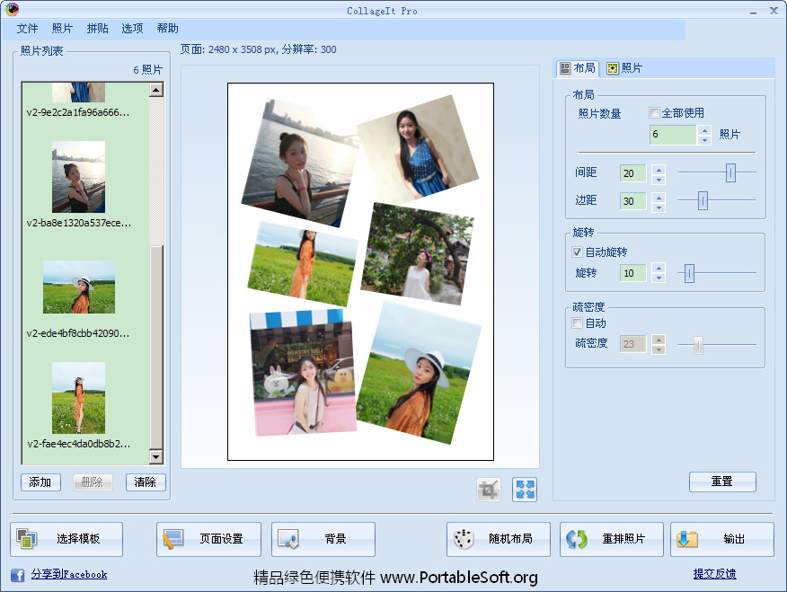Increase photo count with up arrow
Viewport: 787px width, 592px height.
704,129
